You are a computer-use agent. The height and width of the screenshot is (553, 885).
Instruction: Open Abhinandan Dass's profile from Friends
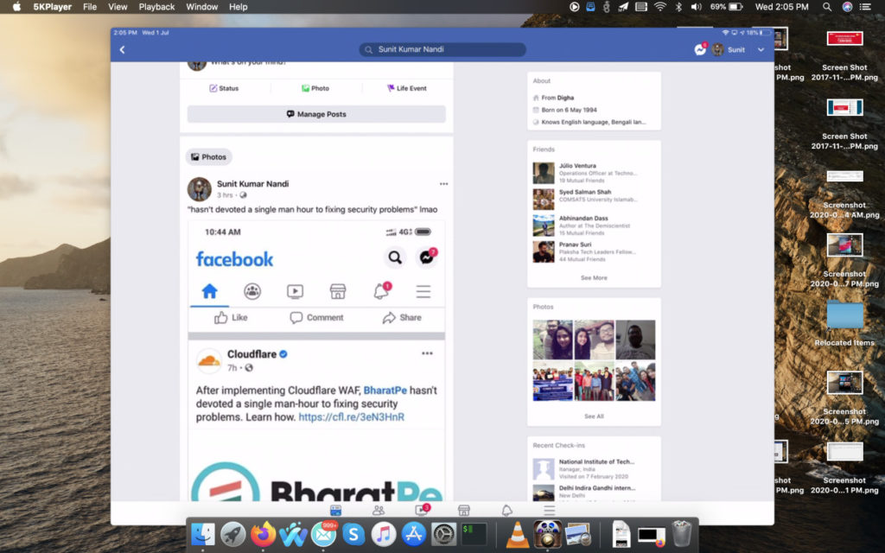[x=594, y=226]
